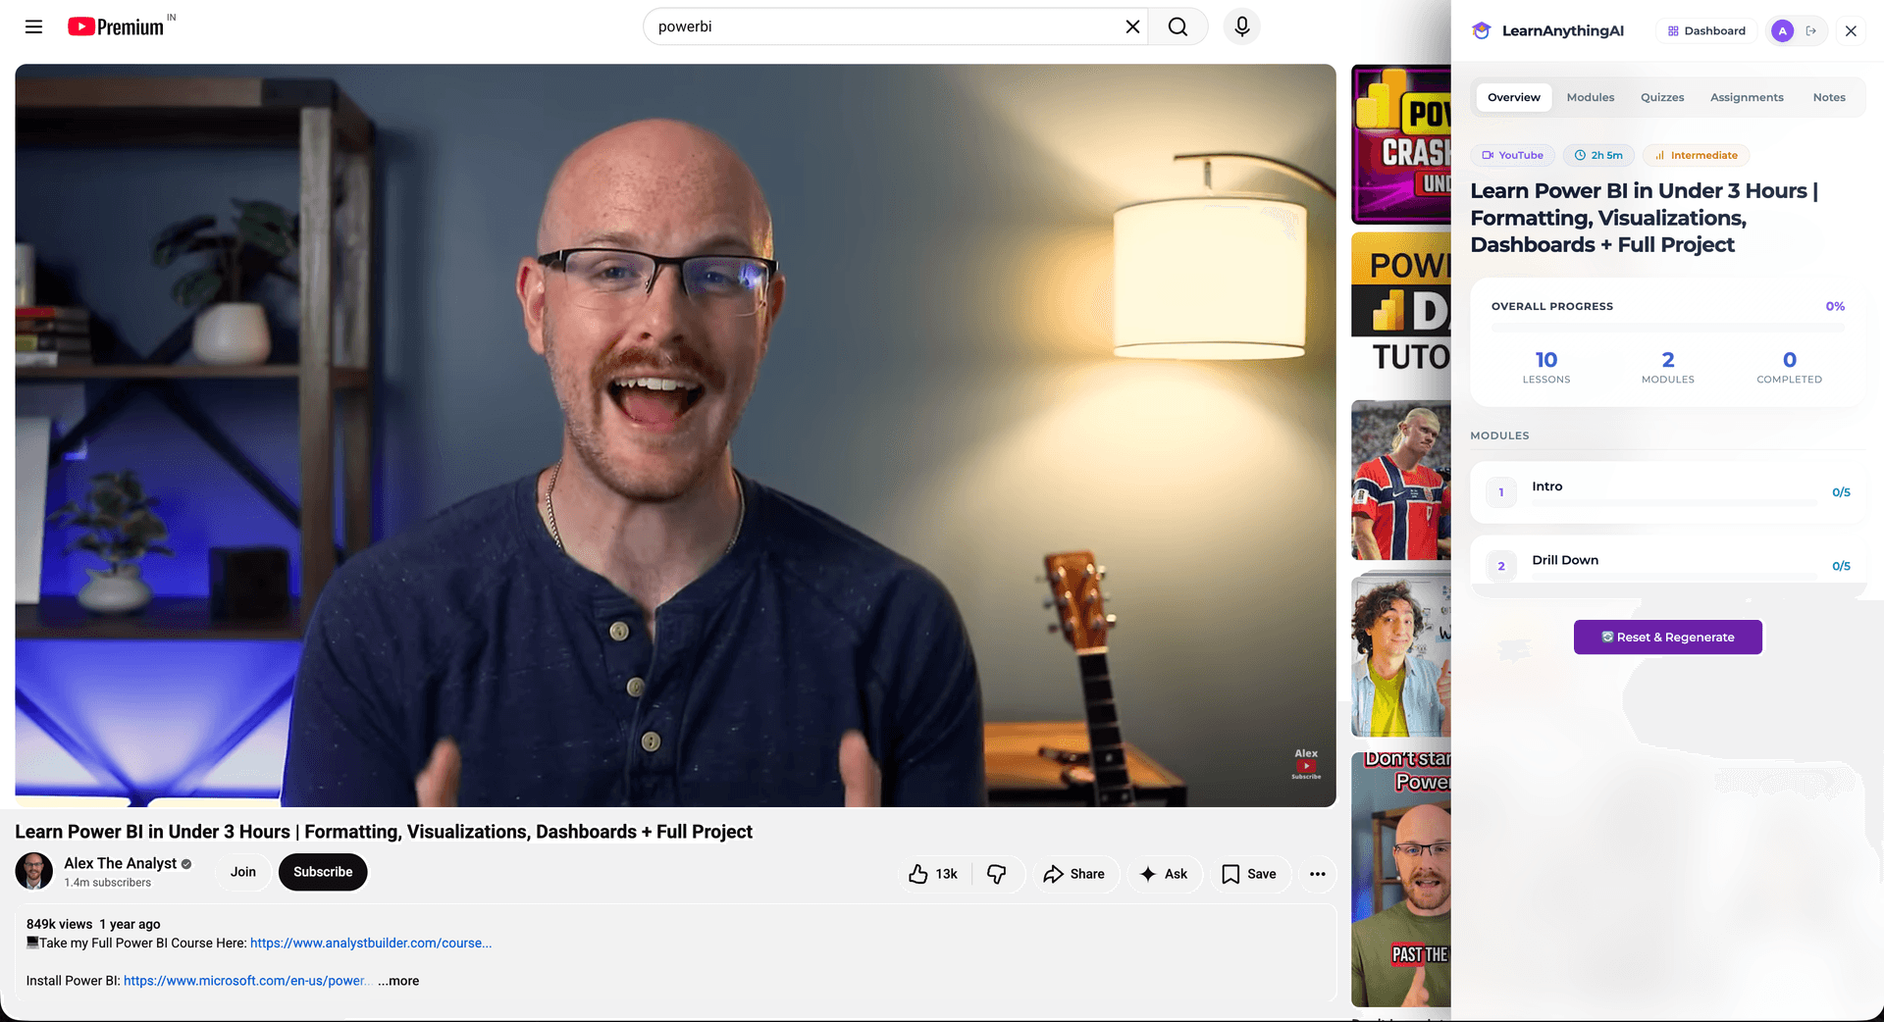This screenshot has width=1884, height=1022.
Task: Open the three-dot more actions menu
Action: coord(1317,874)
